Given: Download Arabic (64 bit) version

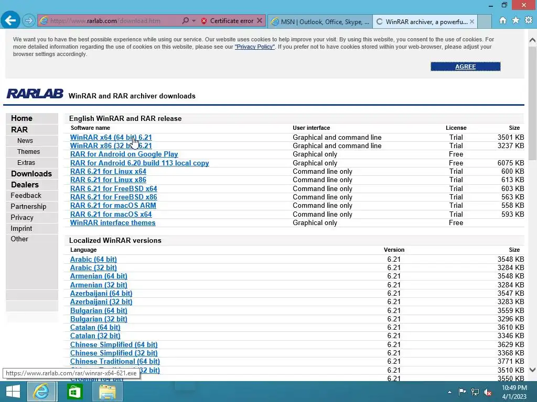Looking at the screenshot, I should (x=93, y=260).
